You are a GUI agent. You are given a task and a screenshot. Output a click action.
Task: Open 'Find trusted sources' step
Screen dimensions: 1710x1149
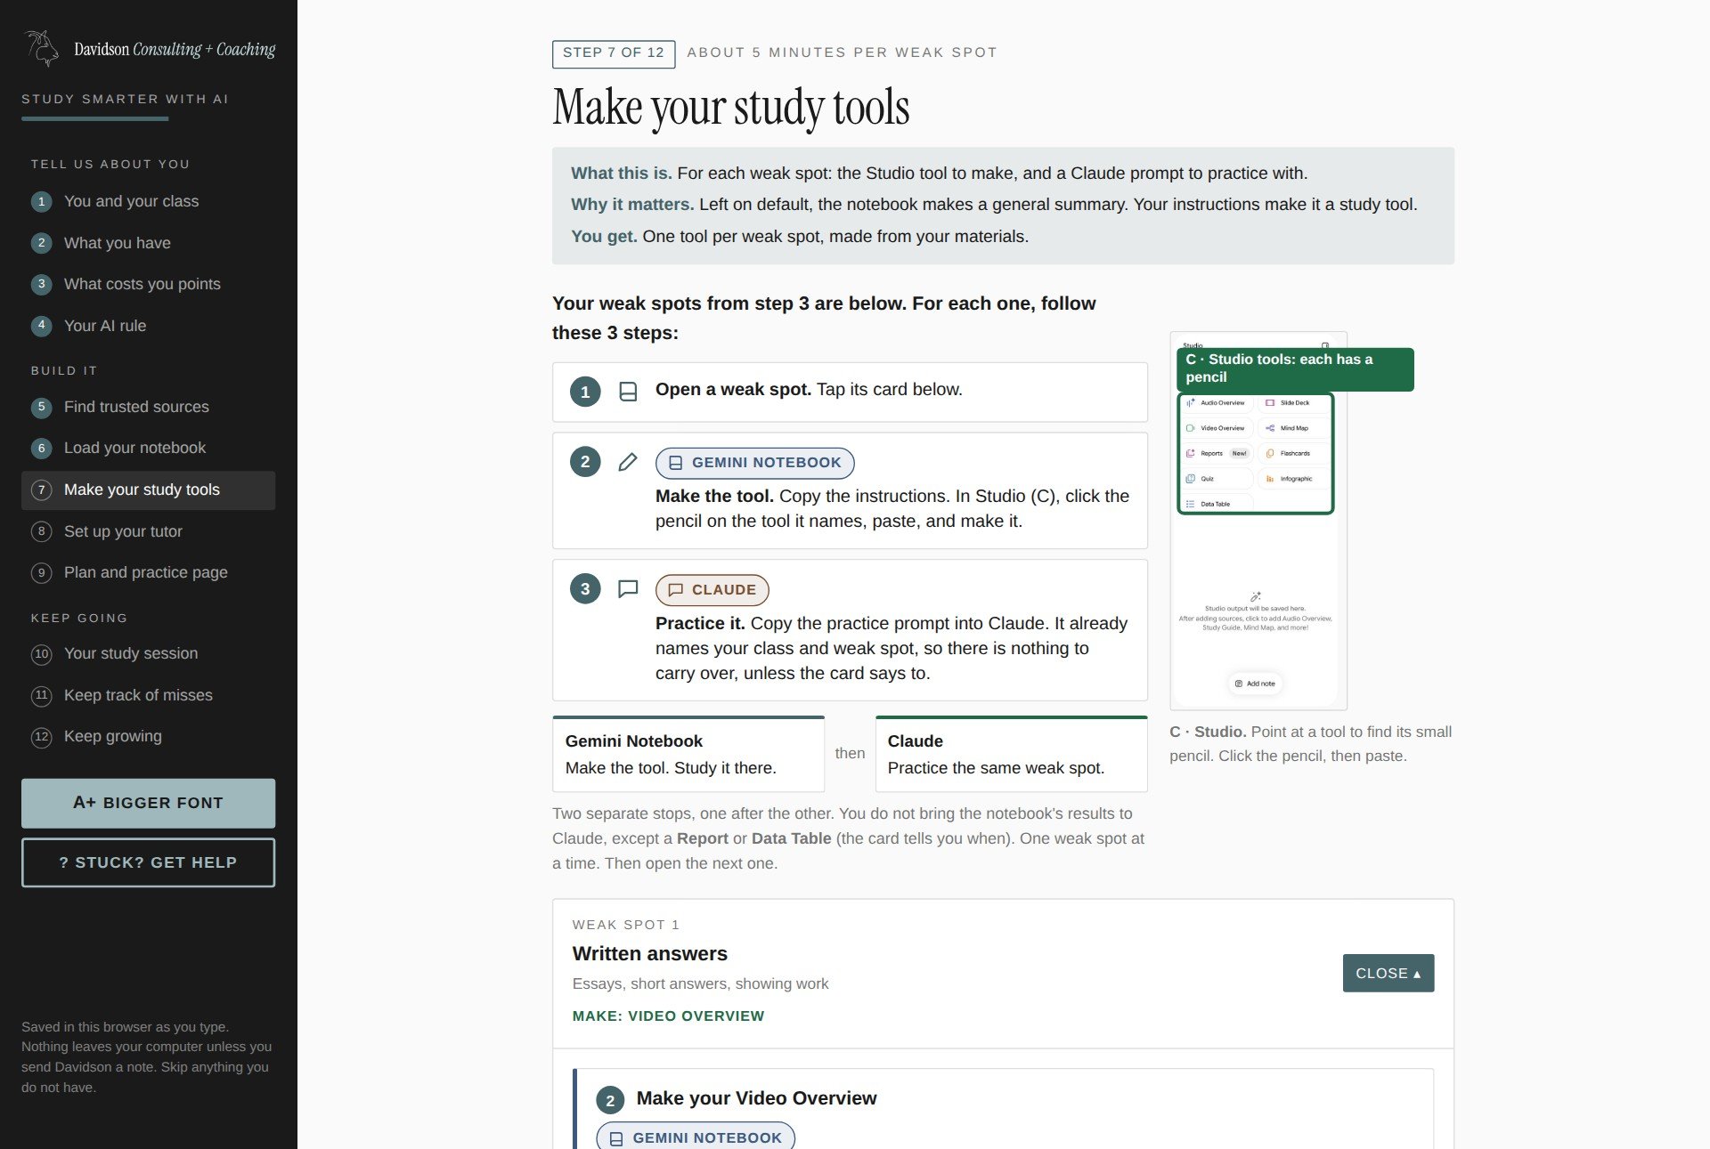(148, 408)
